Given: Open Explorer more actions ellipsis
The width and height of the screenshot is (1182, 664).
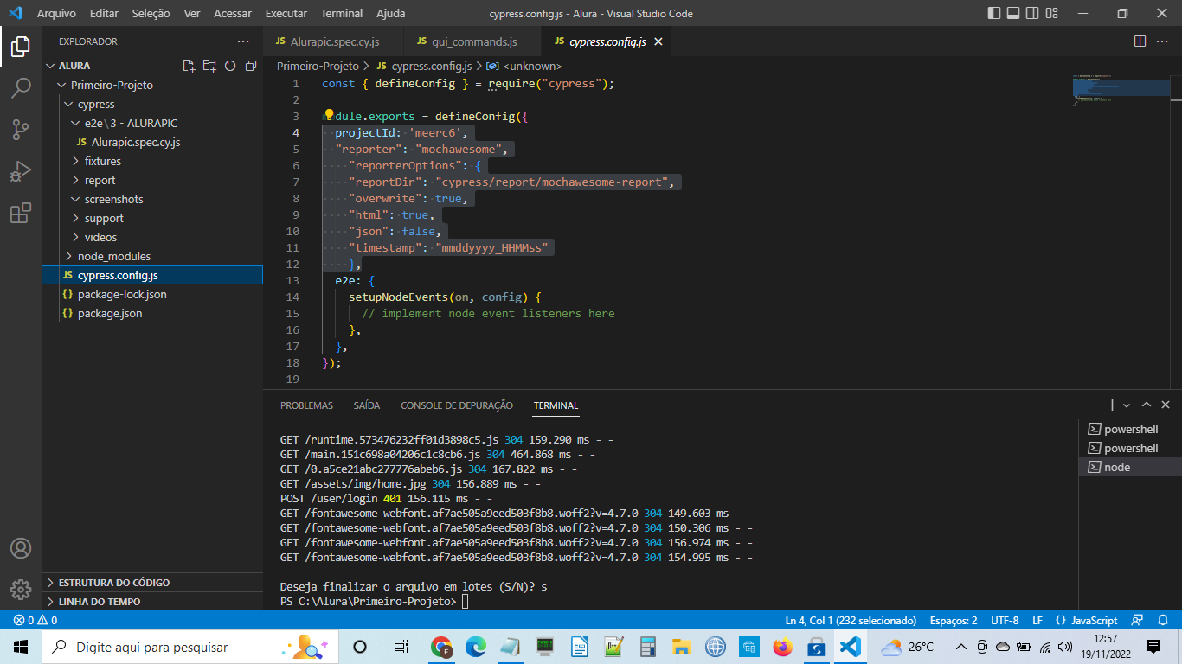Looking at the screenshot, I should coord(243,41).
